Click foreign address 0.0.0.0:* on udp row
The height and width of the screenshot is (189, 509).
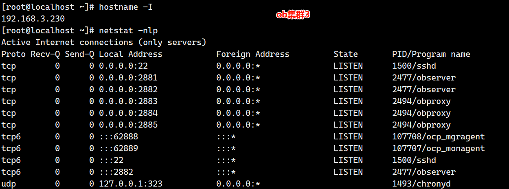point(238,184)
